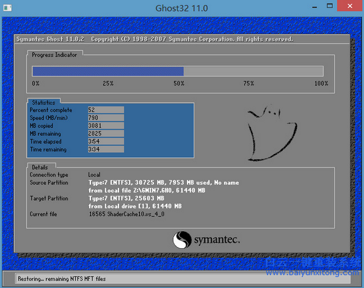Click the baiyunxitong.com watermark link
This screenshot has height=288, width=364.
point(312,272)
